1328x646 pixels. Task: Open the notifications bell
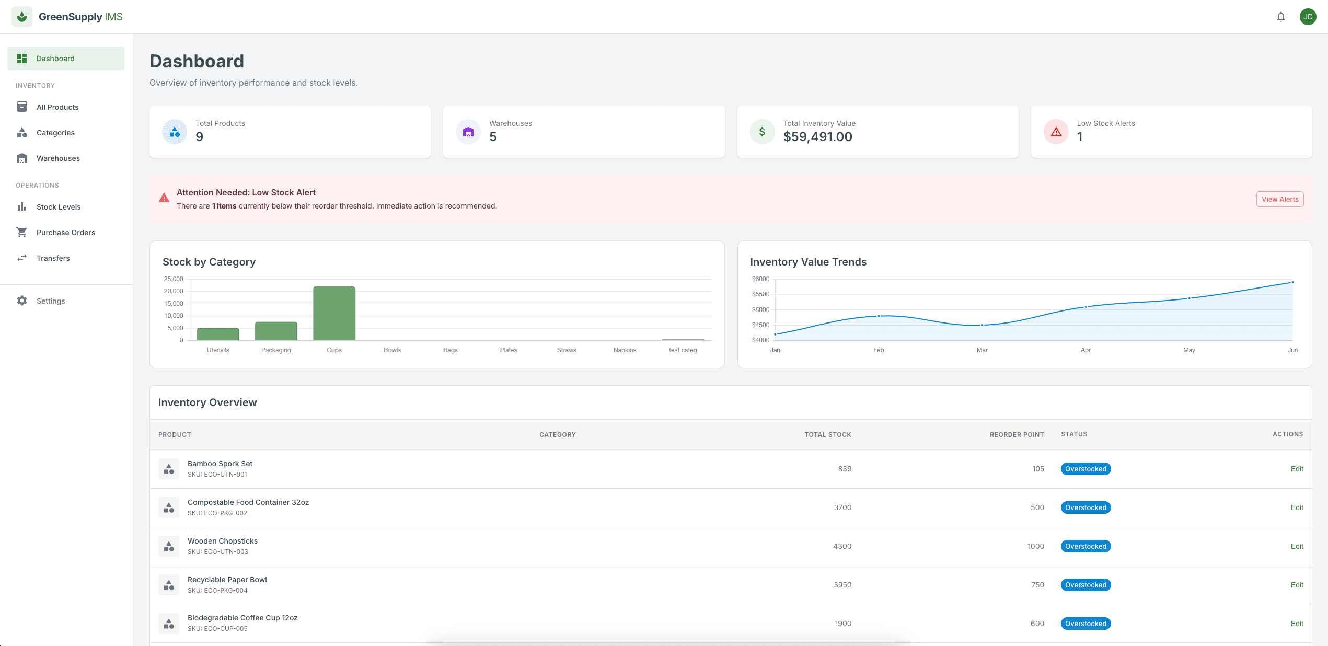point(1281,16)
